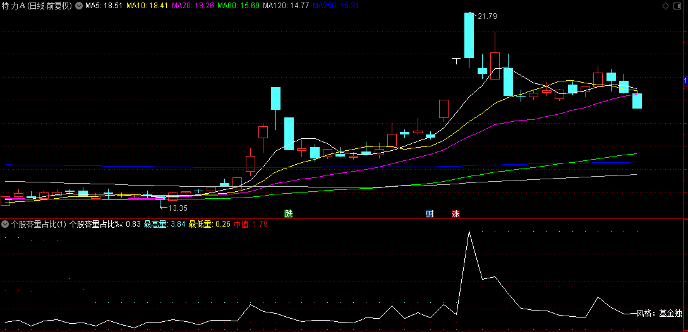Expand the 个股容量占比 indicator dropdown arrow
Image resolution: width=688 pixels, height=332 pixels.
(5, 224)
